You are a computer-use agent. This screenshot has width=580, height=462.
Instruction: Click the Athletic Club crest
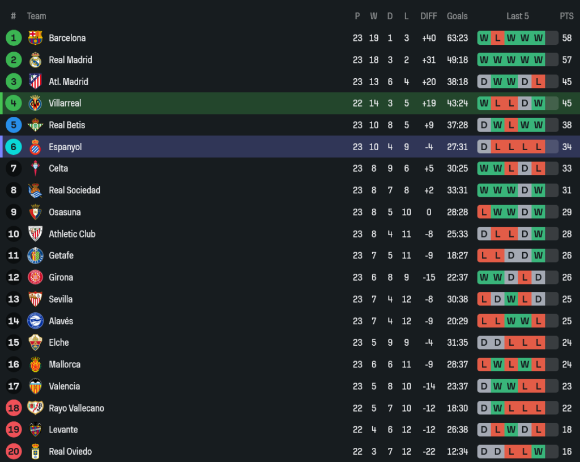pyautogui.click(x=35, y=234)
